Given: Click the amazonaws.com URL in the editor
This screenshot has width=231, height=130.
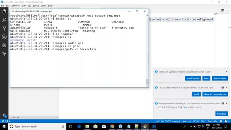Looking at the screenshot, I should pos(182,19).
